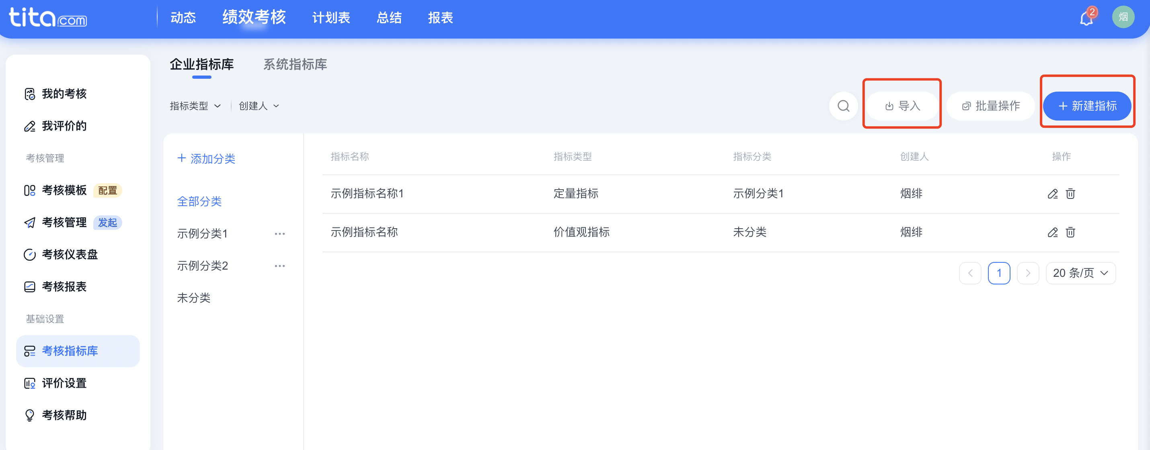Viewport: 1150px width, 450px height.
Task: Go to 报表 in top navigation
Action: point(440,18)
